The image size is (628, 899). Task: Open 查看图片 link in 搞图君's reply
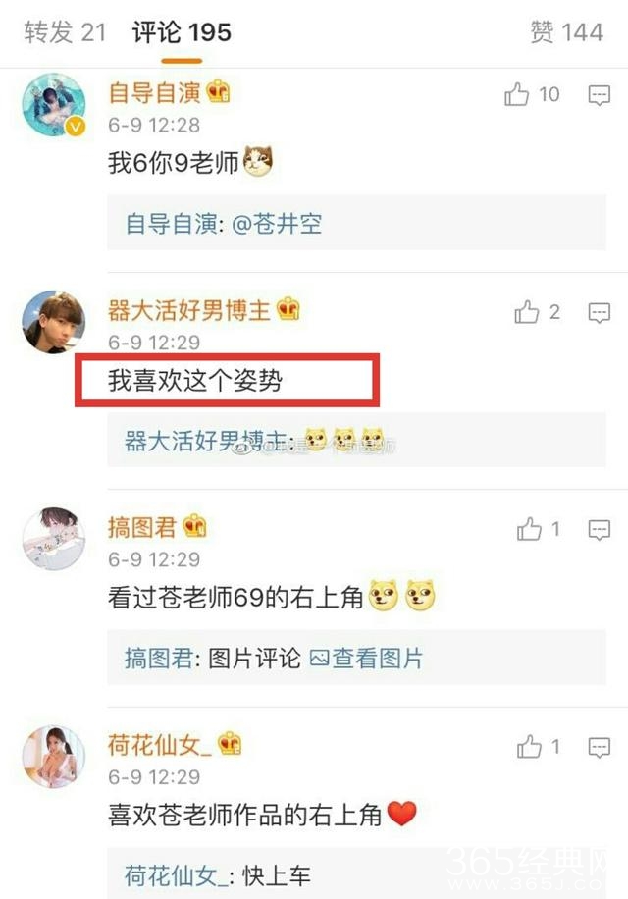(366, 658)
